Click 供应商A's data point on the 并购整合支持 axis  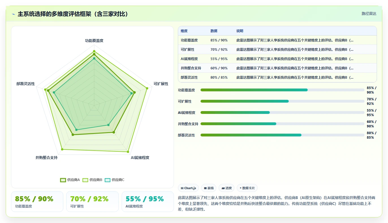[x=73, y=135]
